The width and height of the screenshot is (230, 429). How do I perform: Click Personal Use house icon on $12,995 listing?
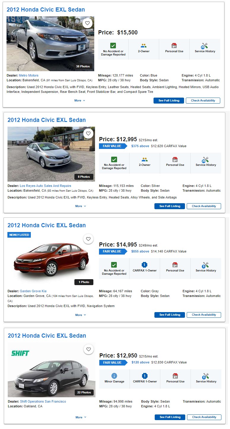click(x=175, y=159)
